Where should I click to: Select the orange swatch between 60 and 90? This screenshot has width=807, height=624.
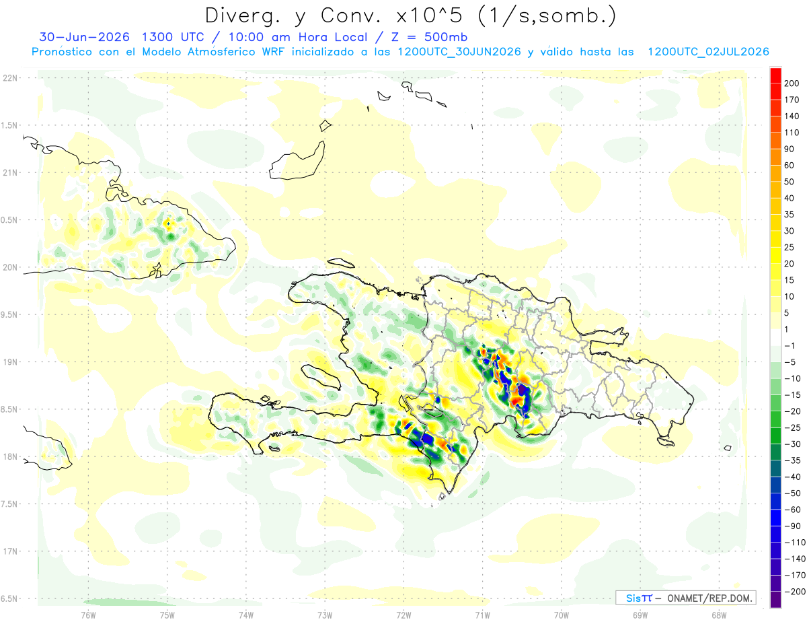pos(775,157)
